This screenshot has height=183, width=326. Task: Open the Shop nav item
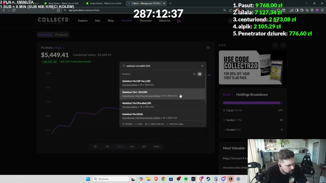point(111,21)
